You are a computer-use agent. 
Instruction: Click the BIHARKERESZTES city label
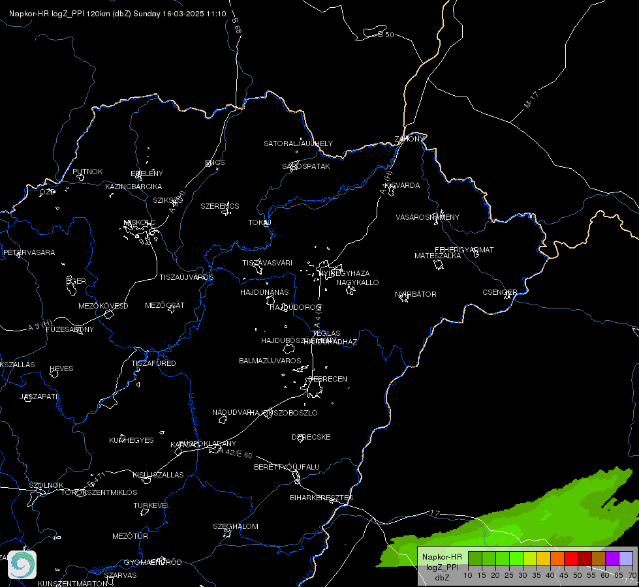click(x=322, y=498)
